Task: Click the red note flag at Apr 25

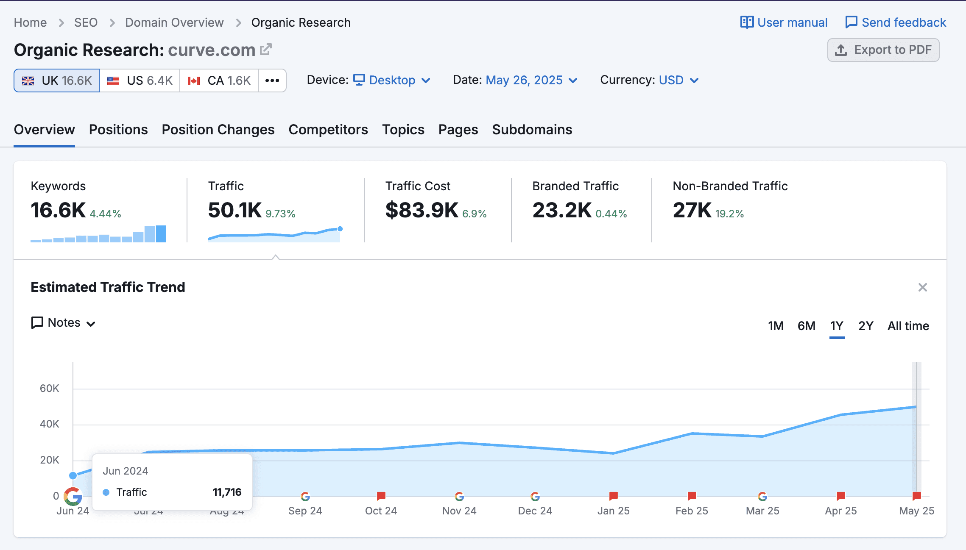Action: (x=841, y=496)
